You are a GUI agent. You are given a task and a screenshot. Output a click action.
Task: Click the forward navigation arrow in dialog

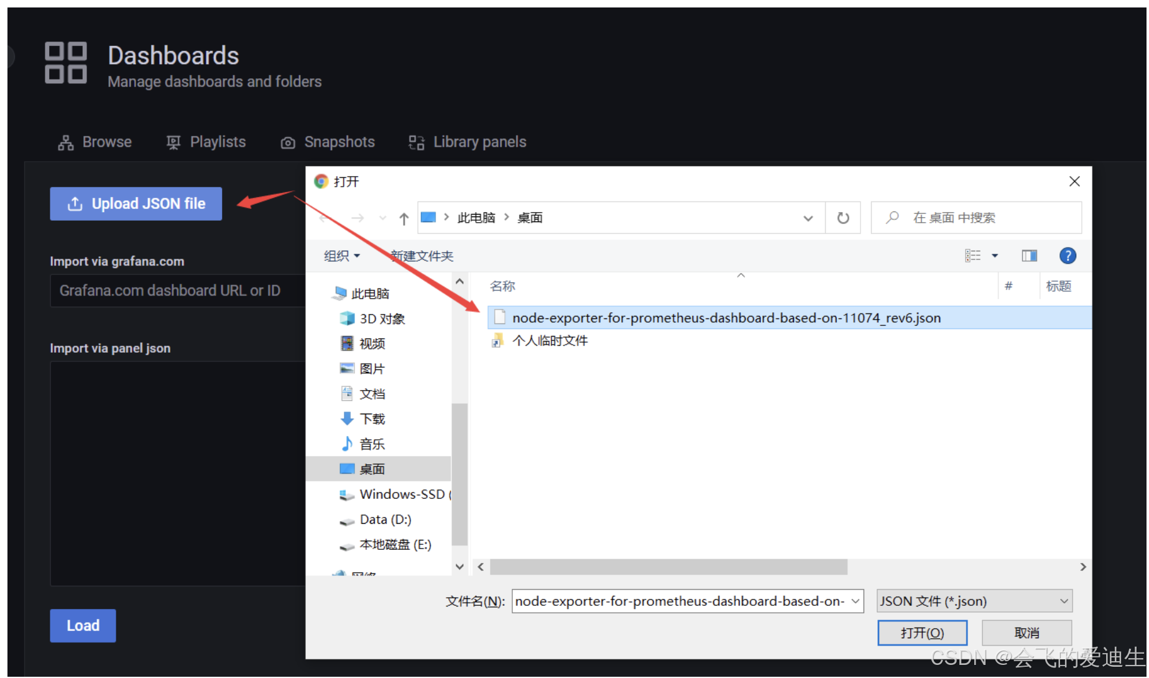click(358, 218)
